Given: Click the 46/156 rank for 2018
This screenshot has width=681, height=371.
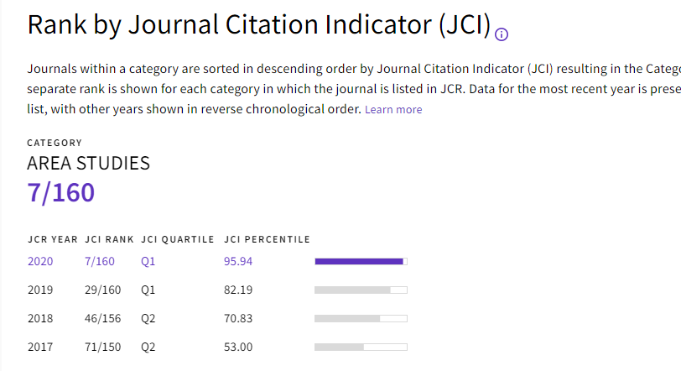Looking at the screenshot, I should [x=102, y=318].
